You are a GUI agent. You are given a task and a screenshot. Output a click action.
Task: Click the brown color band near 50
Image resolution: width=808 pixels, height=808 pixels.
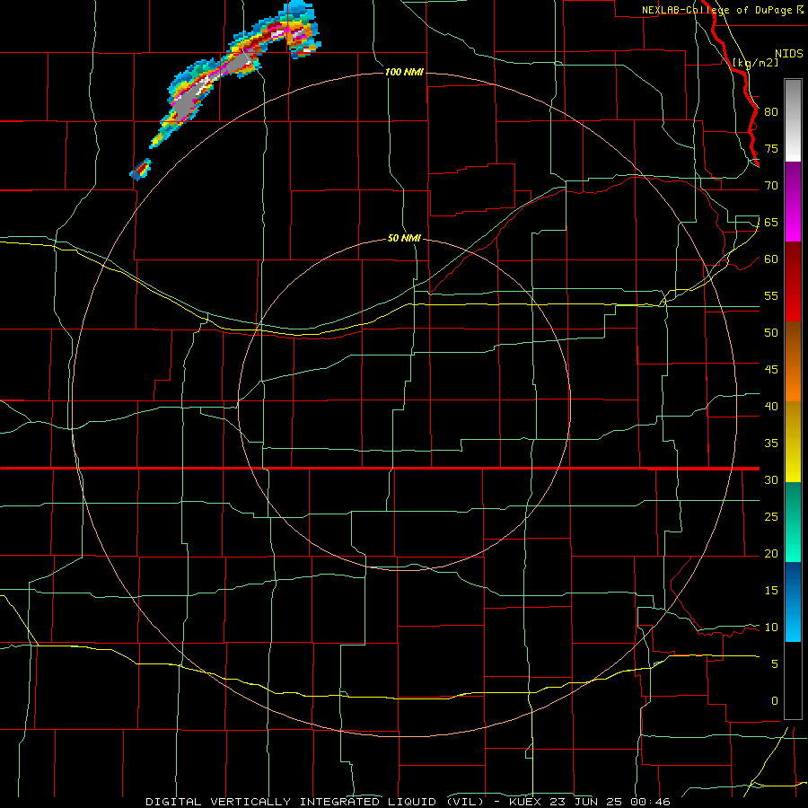pos(793,342)
